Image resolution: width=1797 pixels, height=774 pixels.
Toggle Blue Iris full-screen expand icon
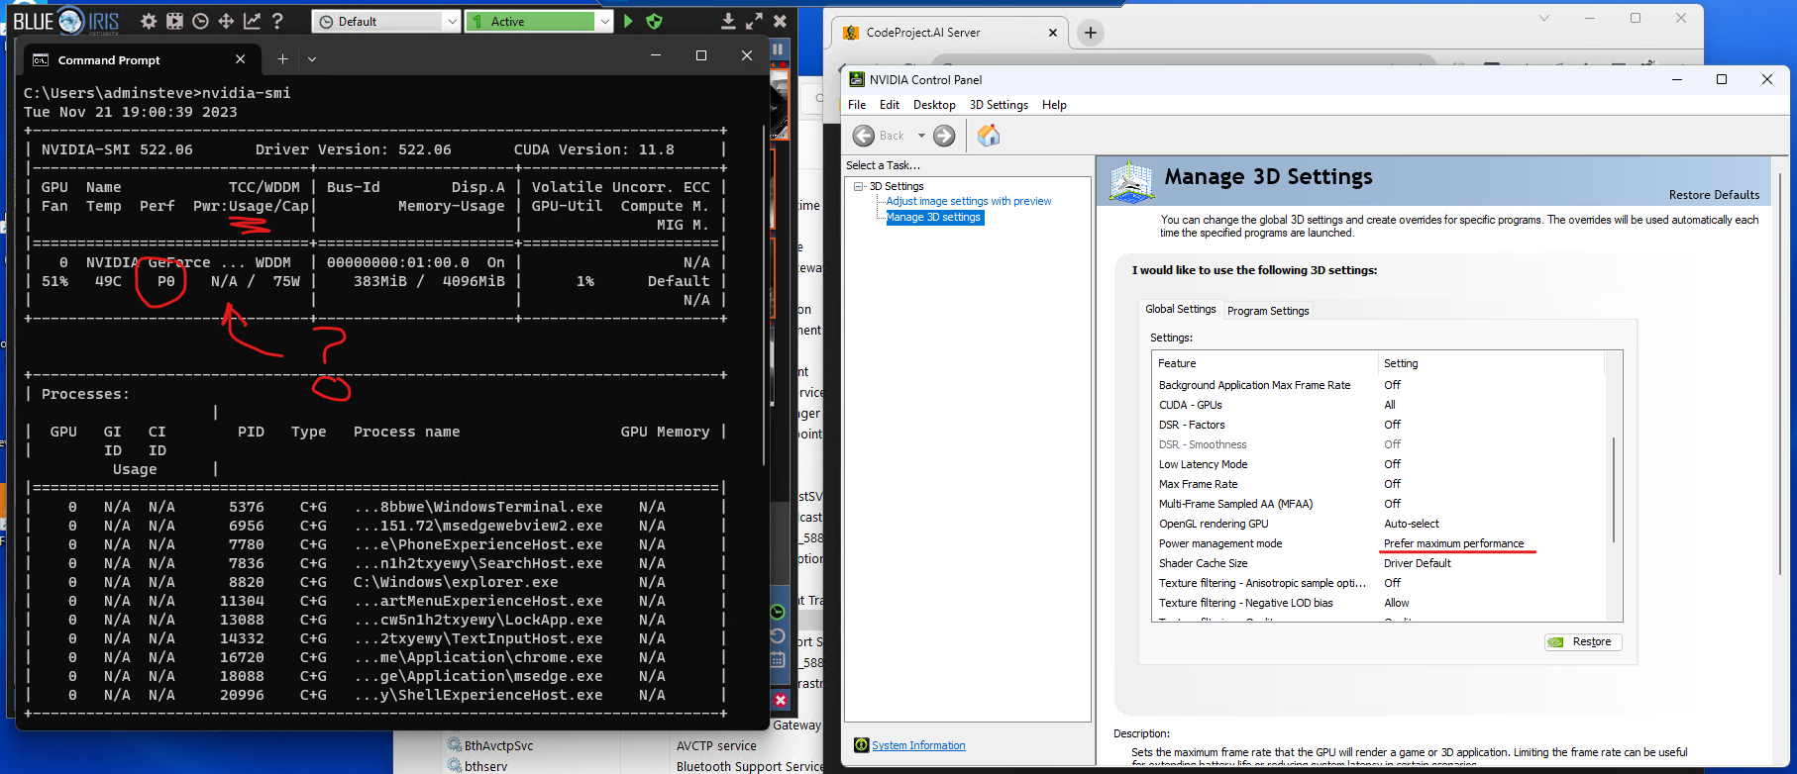(x=754, y=21)
